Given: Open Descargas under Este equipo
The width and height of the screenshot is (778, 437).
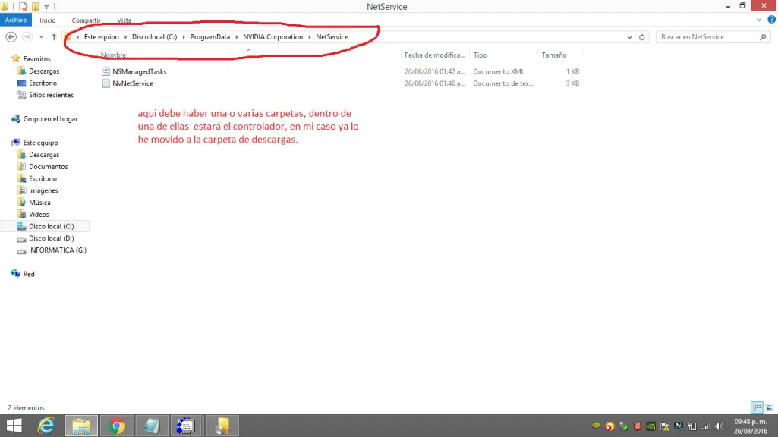Looking at the screenshot, I should click(x=44, y=155).
